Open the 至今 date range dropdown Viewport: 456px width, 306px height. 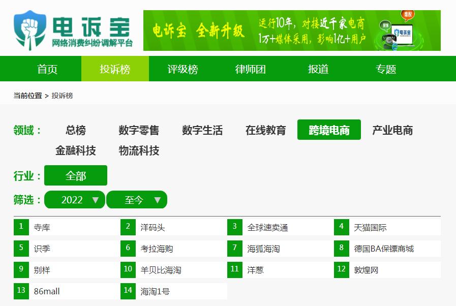click(136, 199)
